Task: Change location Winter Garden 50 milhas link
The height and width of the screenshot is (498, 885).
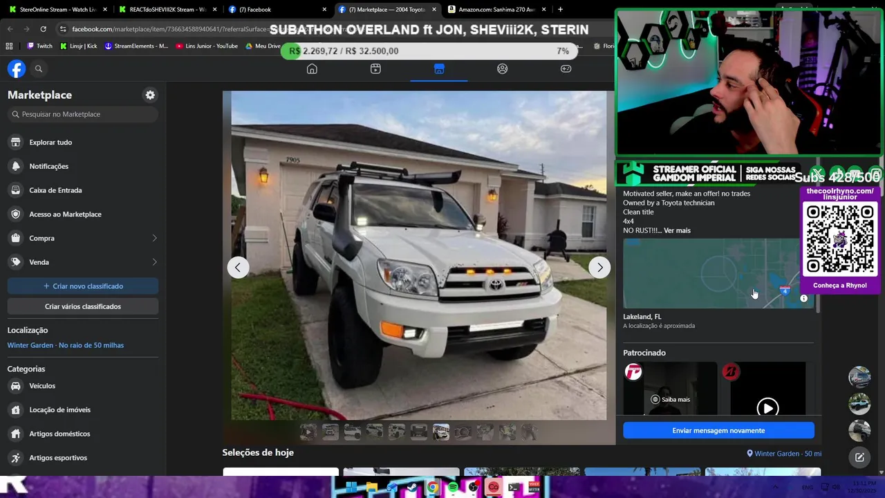Action: (66, 345)
